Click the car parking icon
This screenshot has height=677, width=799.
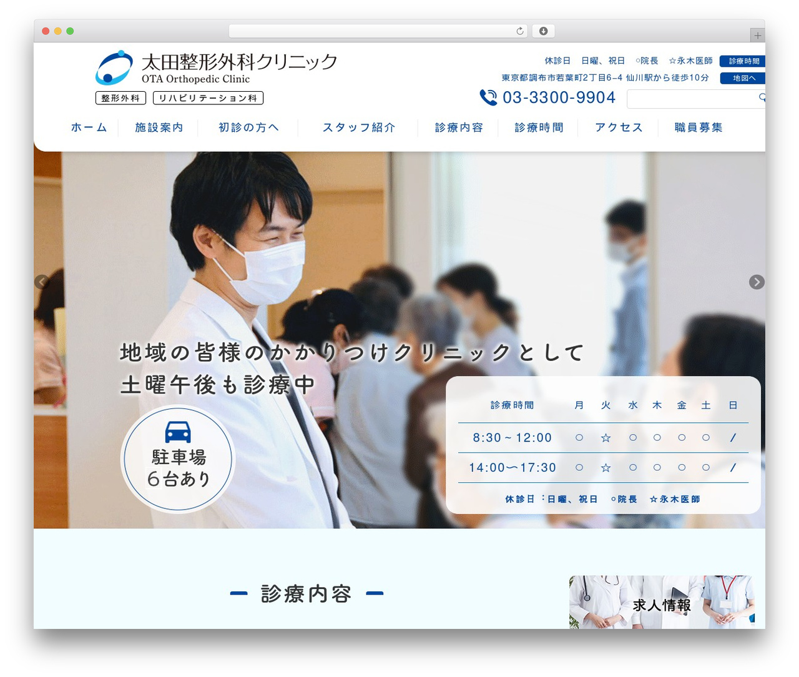pyautogui.click(x=178, y=432)
